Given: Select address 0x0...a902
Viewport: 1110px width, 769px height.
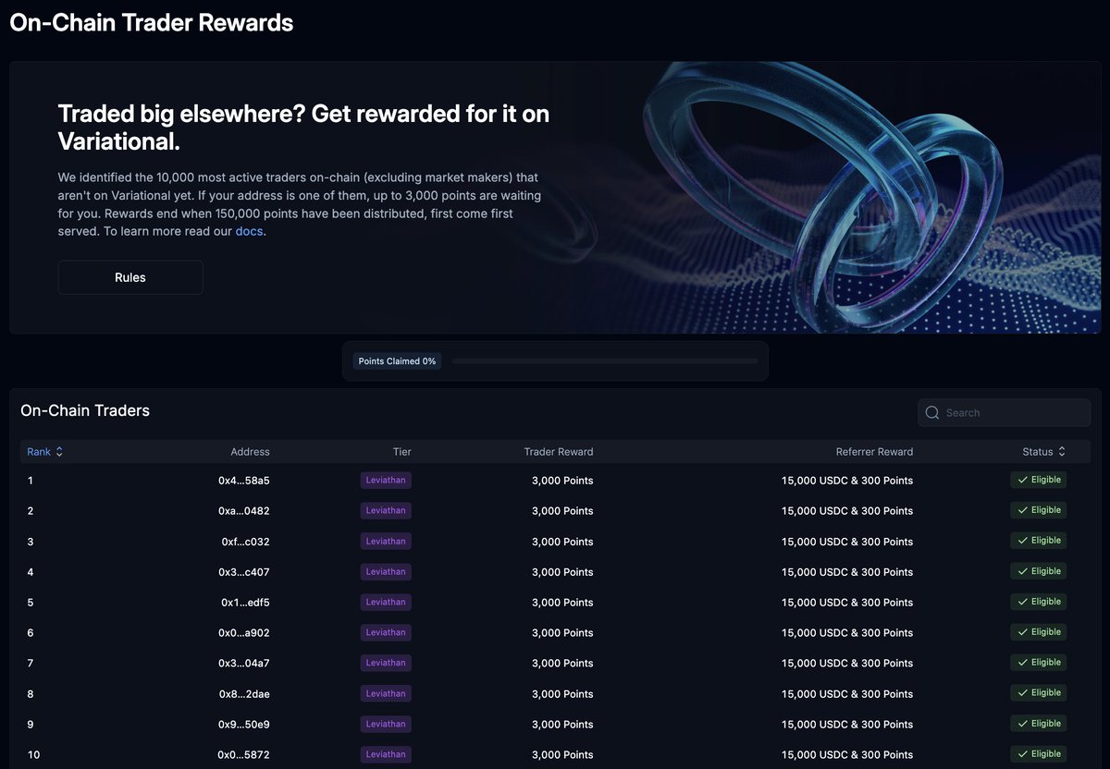Looking at the screenshot, I should tap(244, 633).
